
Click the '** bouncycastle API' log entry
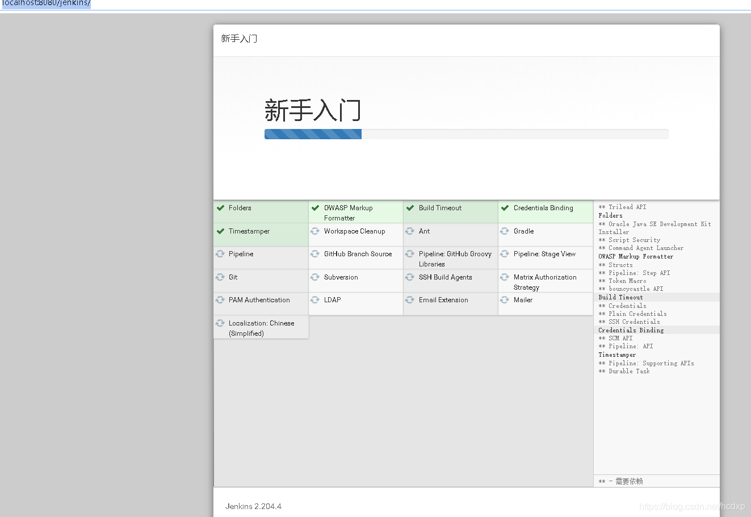631,289
